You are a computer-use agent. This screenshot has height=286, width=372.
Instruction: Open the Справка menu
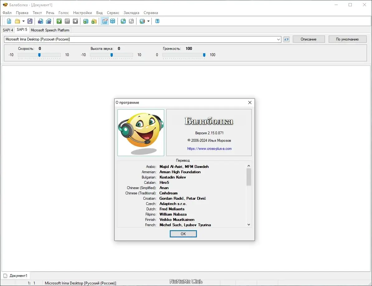point(151,13)
